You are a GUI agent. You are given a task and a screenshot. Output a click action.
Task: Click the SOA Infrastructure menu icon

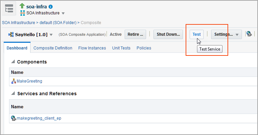pyautogui.click(x=22, y=13)
